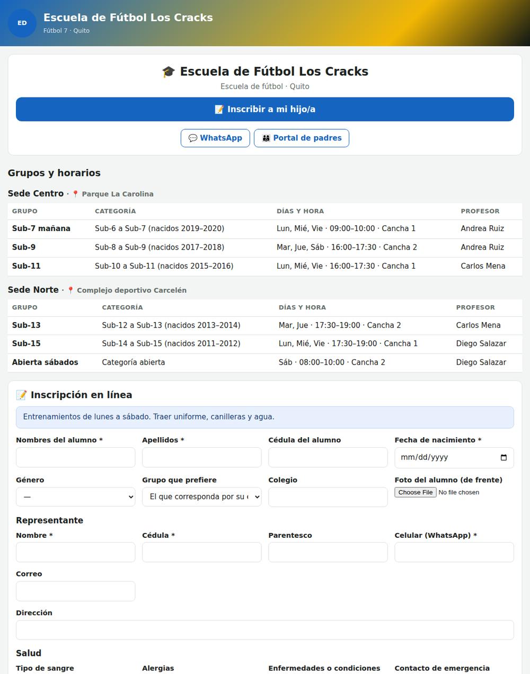Open the Género dropdown
The height and width of the screenshot is (674, 530).
[x=76, y=497]
